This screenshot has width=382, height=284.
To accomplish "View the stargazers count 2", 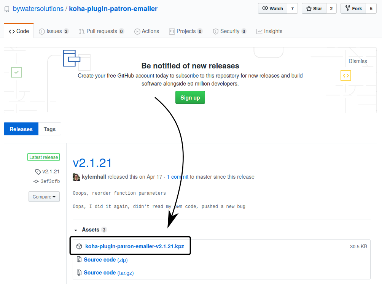I will (331, 8).
